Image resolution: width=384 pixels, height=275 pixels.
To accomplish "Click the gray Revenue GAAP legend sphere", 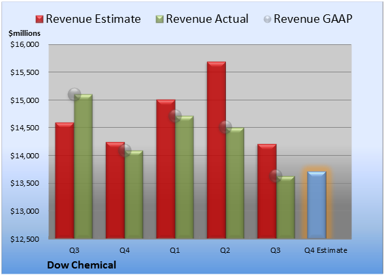I will (267, 20).
